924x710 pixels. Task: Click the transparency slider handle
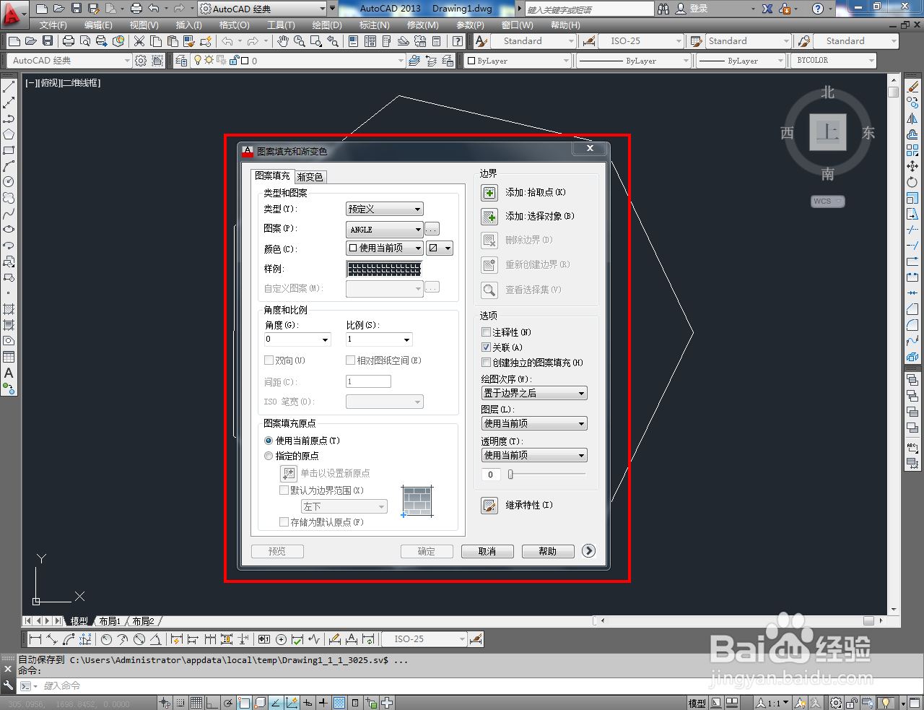(510, 475)
